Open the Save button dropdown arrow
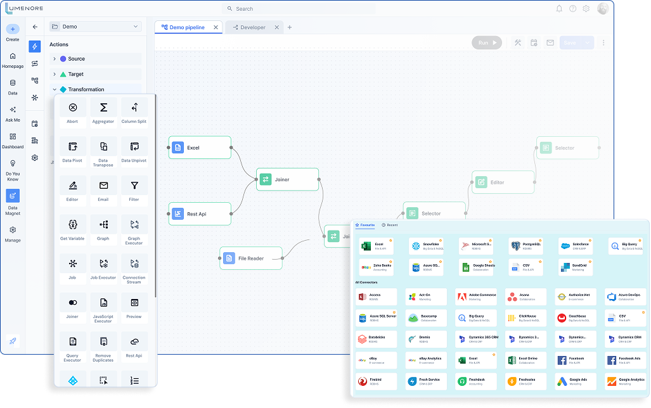Screen dimensions: 651x408 (x=588, y=42)
